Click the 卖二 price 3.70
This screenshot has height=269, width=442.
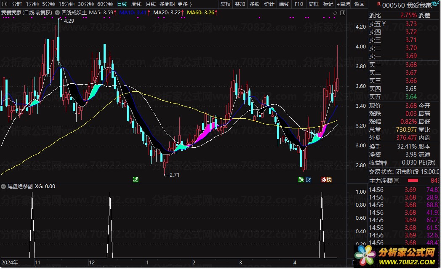tap(411, 48)
